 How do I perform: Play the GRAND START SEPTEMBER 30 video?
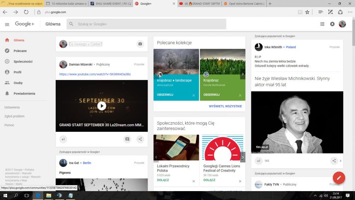(x=102, y=106)
